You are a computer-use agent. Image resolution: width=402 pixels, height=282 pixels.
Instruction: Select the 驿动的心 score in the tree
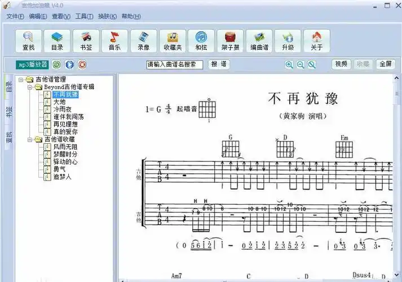click(x=65, y=162)
